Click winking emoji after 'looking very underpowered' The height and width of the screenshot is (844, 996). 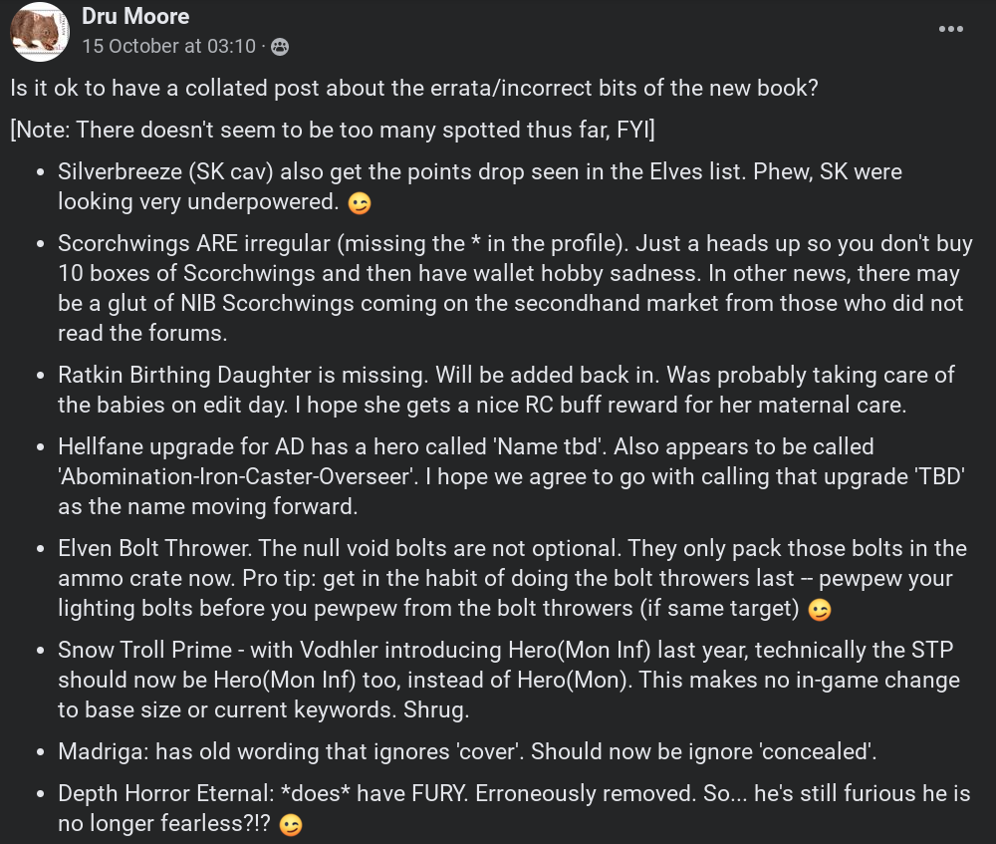click(x=360, y=203)
